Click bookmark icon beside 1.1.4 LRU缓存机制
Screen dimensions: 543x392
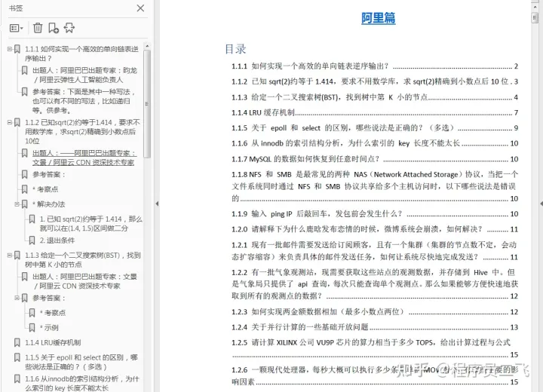pos(17,342)
